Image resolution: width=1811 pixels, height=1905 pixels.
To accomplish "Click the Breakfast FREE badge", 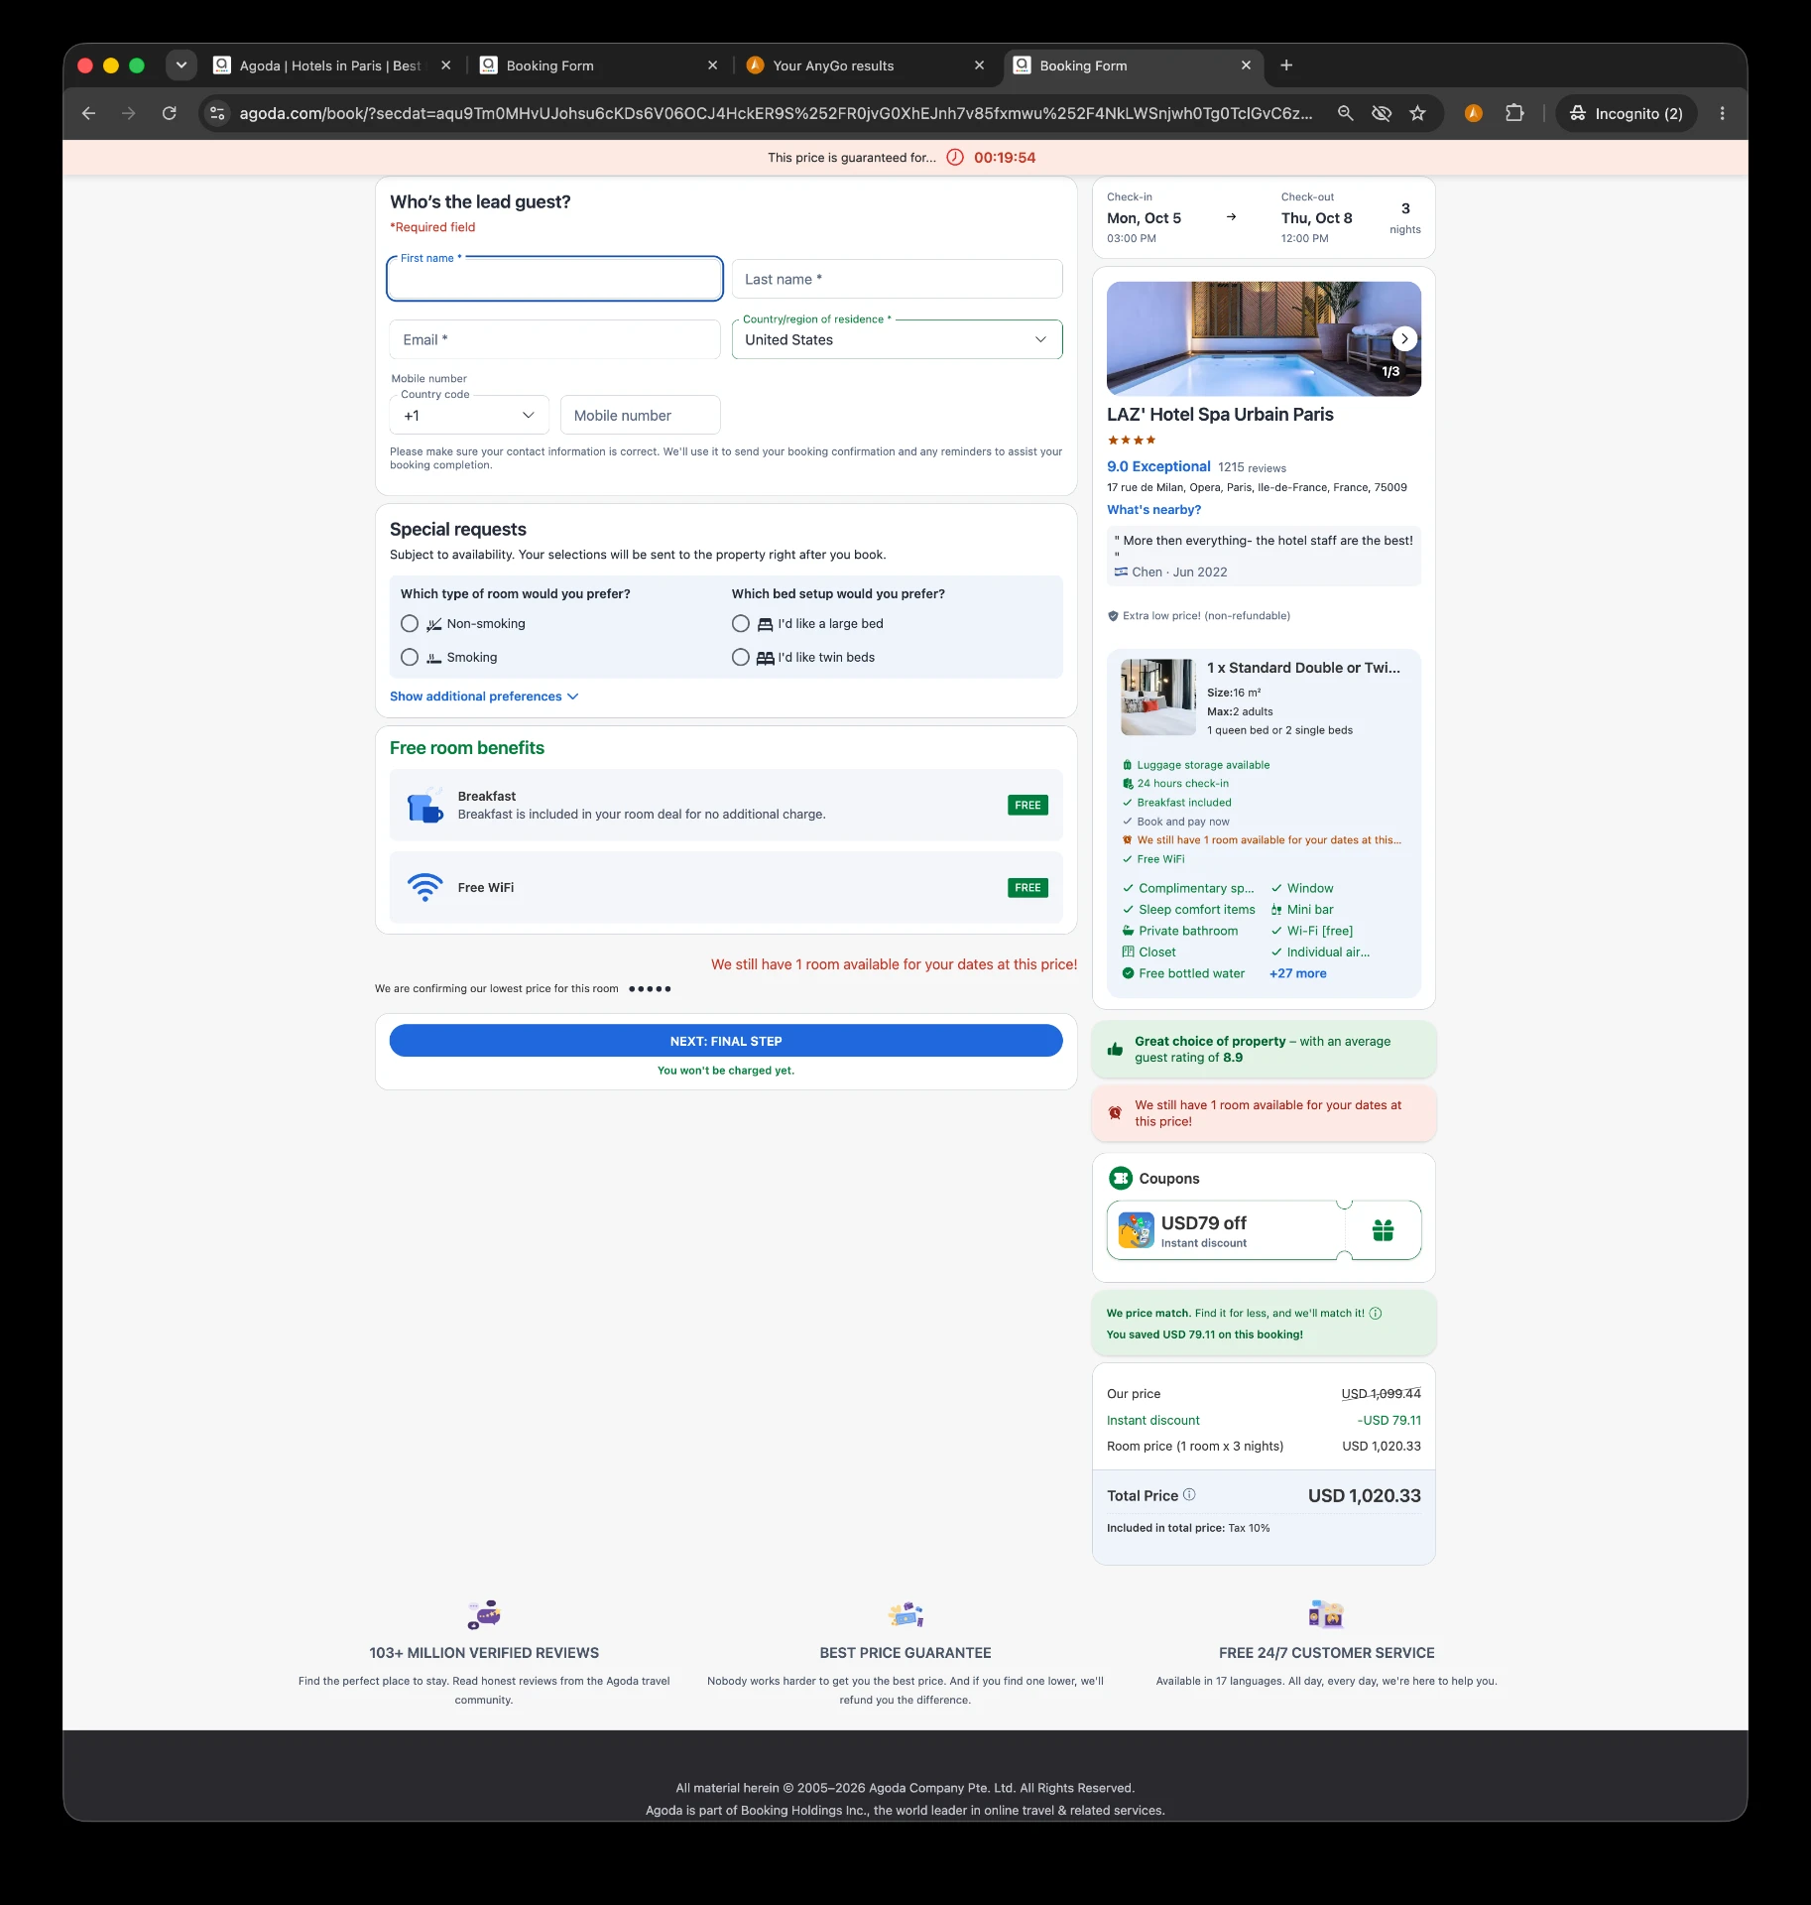I will pyautogui.click(x=1027, y=805).
